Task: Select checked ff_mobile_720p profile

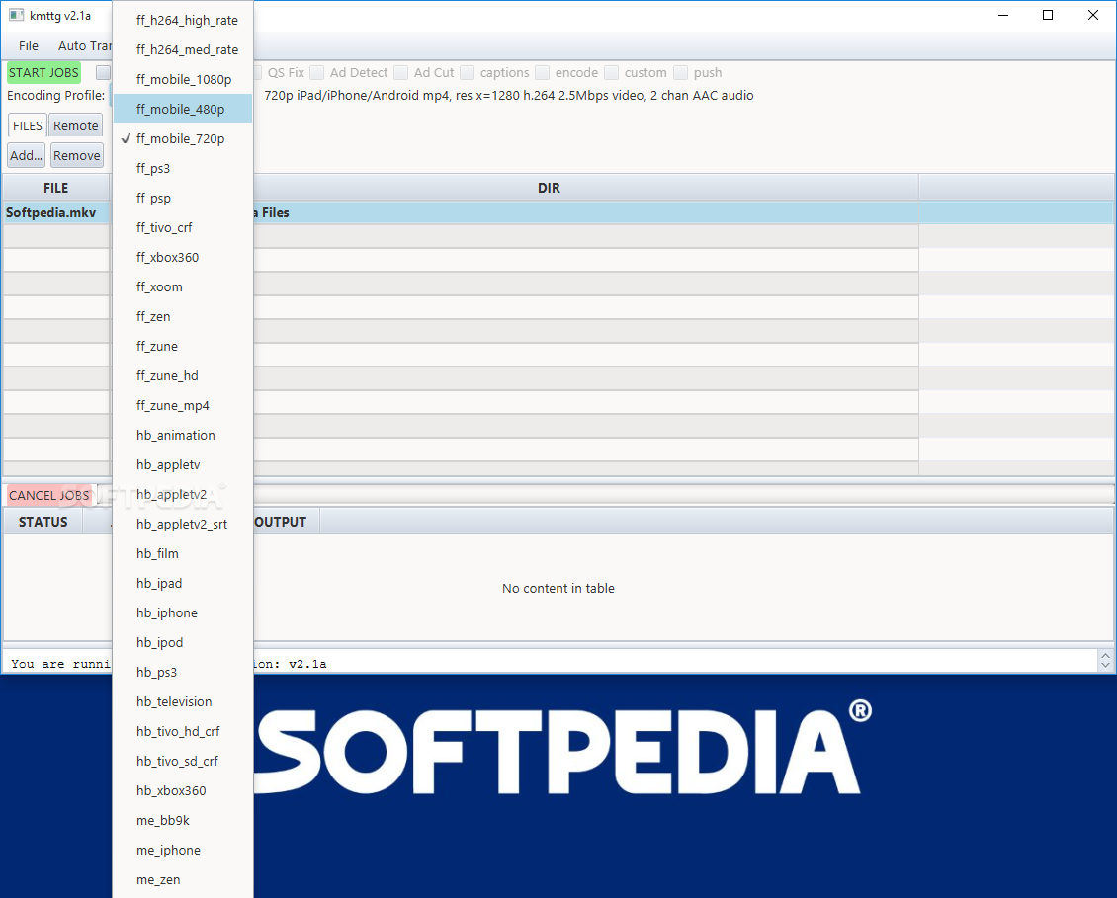Action: click(183, 139)
